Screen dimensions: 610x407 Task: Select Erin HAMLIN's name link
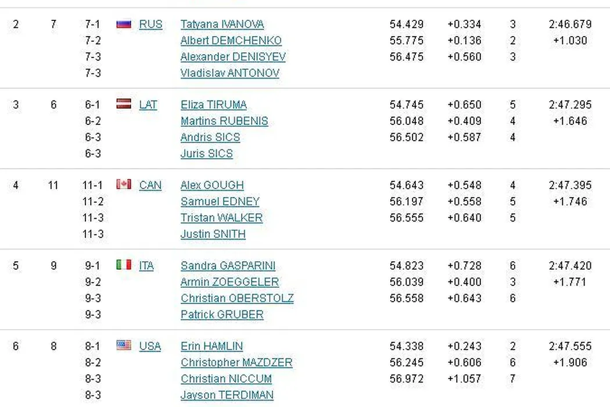(211, 346)
